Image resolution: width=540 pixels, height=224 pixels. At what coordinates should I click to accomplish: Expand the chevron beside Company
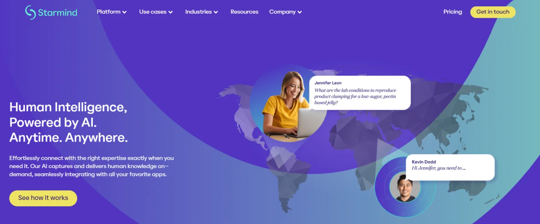[x=300, y=12]
